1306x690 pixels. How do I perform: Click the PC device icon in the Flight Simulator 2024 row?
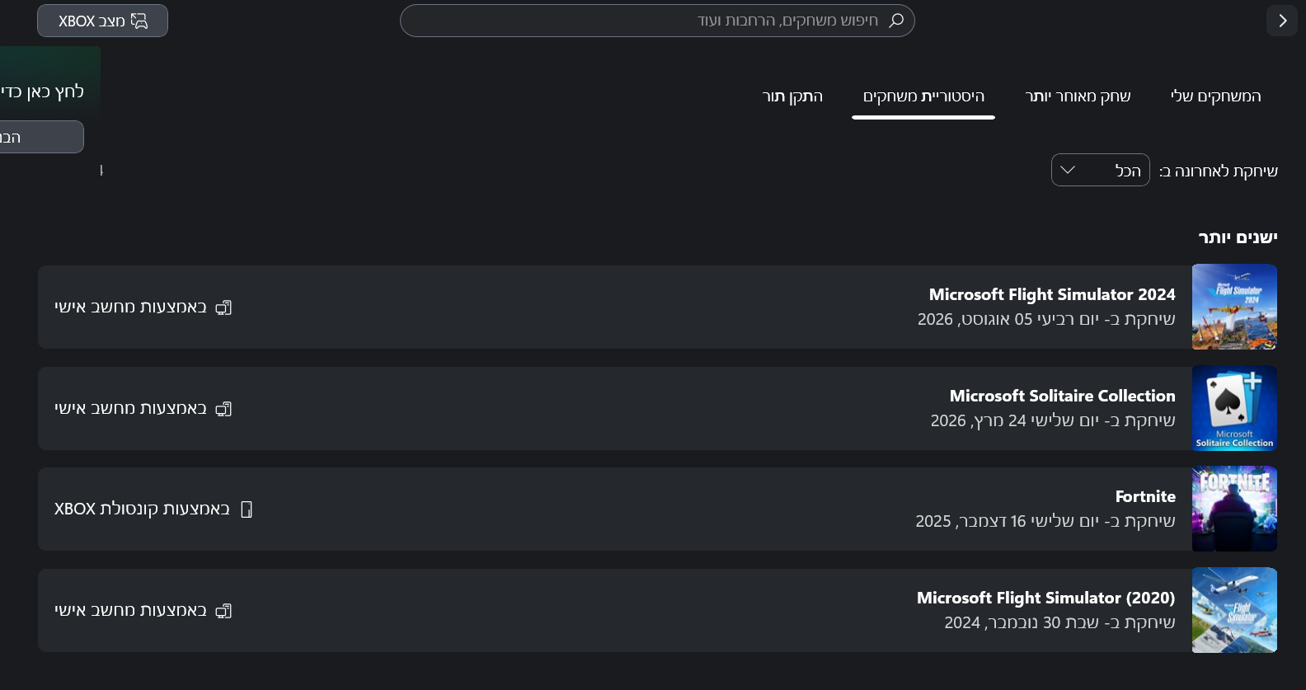pyautogui.click(x=223, y=307)
